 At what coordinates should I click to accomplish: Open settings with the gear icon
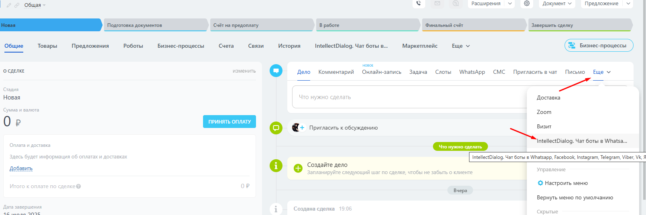(x=527, y=4)
